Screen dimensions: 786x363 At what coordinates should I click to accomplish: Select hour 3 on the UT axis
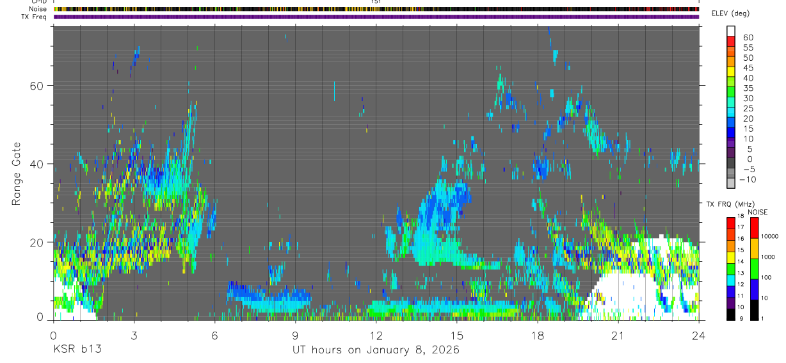[x=134, y=335]
